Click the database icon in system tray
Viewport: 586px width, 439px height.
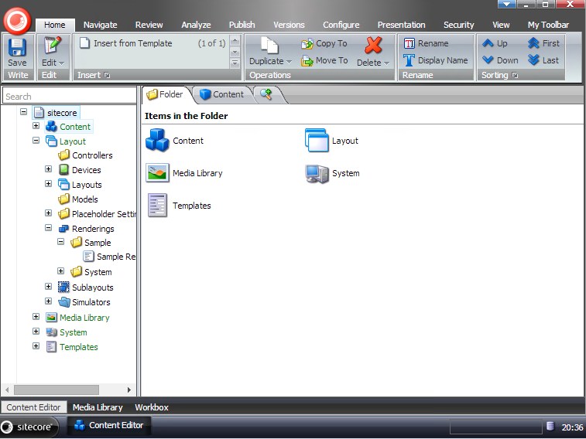pos(550,426)
